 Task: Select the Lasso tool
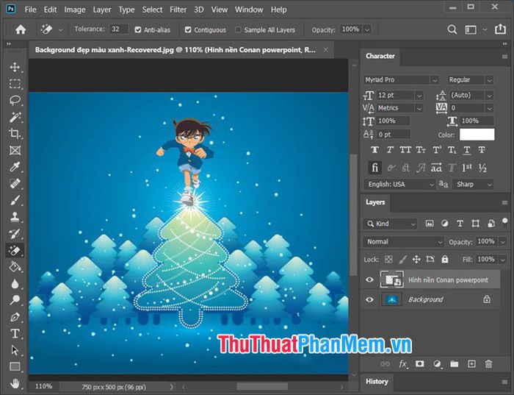coord(15,100)
